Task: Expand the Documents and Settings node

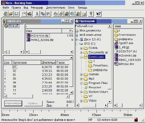Action: pyautogui.click(x=81, y=53)
